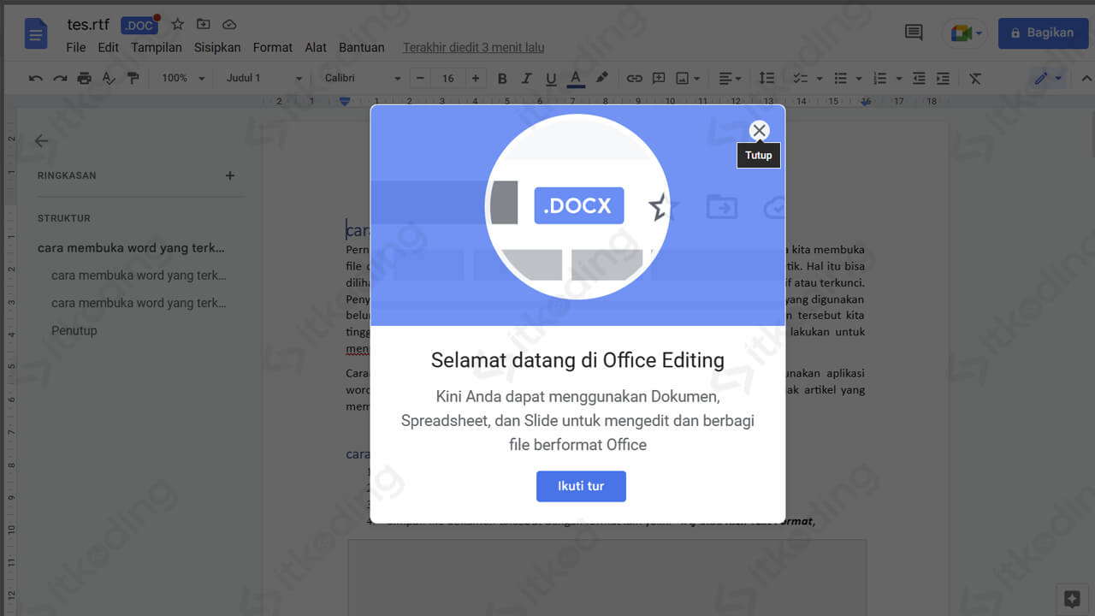The height and width of the screenshot is (616, 1095).
Task: Toggle bold formatting
Action: [502, 79]
